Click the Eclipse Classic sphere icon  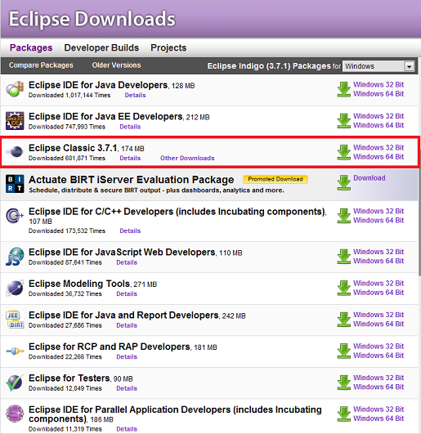(x=15, y=152)
